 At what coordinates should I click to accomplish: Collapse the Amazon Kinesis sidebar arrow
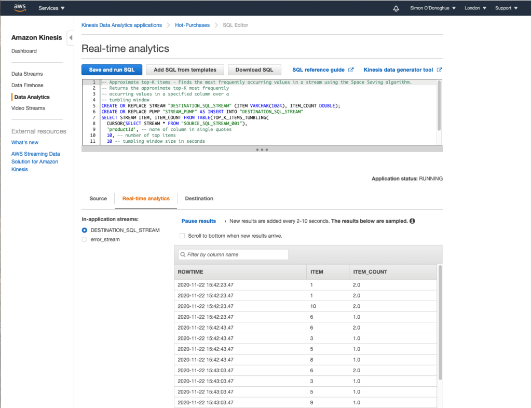click(71, 38)
